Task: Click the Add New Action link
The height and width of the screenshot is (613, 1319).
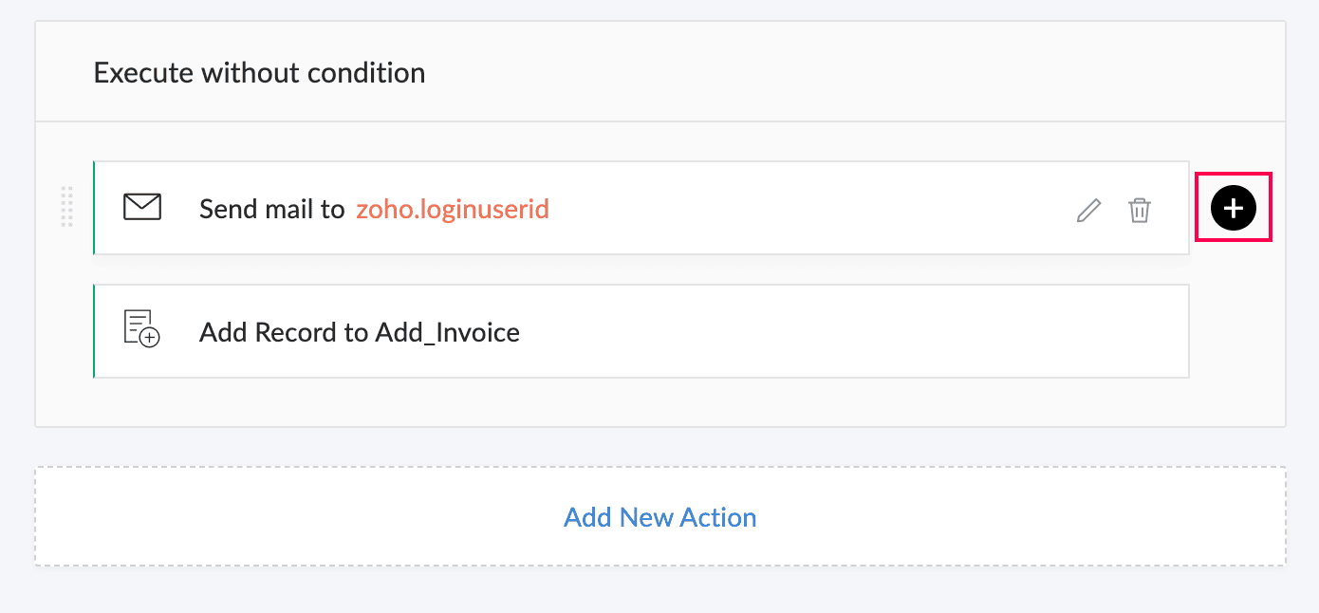Action: pos(660,517)
